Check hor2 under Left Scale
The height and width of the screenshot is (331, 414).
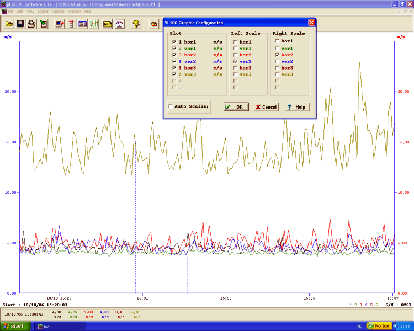click(236, 55)
